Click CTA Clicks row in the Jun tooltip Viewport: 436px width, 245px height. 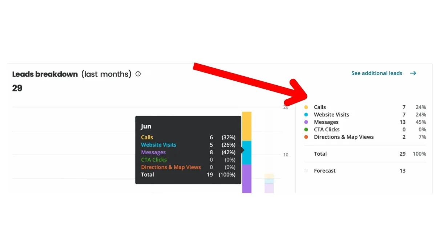[188, 160]
